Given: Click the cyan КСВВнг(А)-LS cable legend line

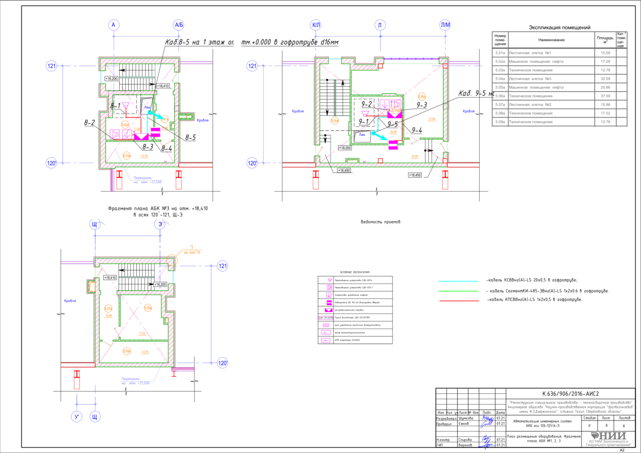Looking at the screenshot, I should [458, 281].
